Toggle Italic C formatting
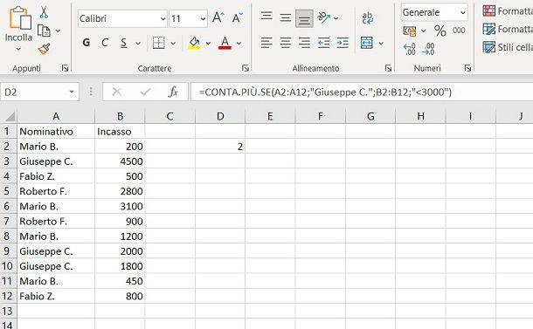Image resolution: width=533 pixels, height=329 pixels. (105, 43)
